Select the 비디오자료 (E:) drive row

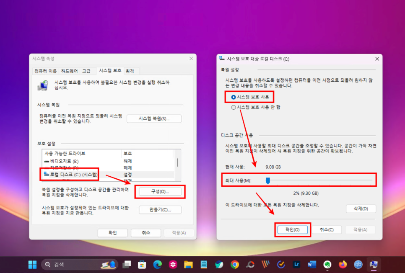109,161
